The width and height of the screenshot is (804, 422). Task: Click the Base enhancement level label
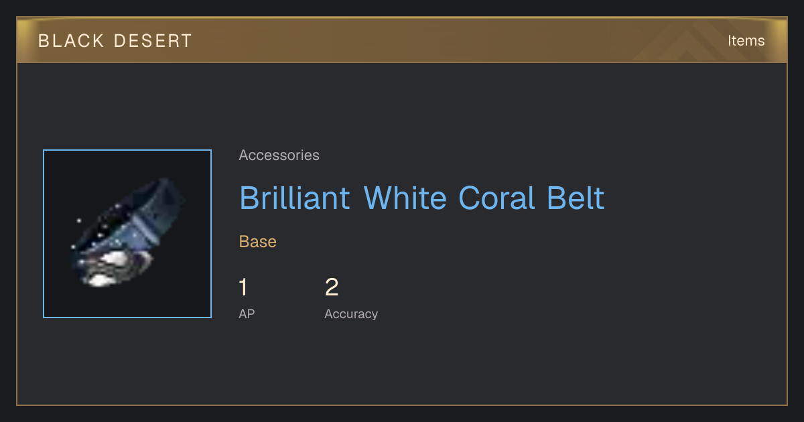(257, 241)
